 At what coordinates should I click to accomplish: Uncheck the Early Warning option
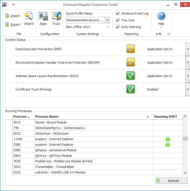pyautogui.click(x=118, y=27)
